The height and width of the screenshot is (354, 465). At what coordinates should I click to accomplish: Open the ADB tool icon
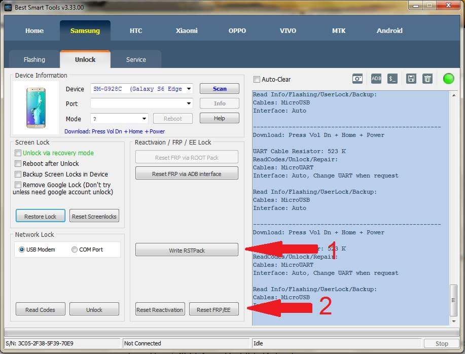click(x=376, y=79)
